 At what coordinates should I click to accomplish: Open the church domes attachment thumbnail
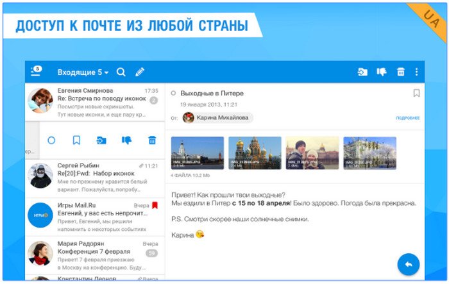[255, 153]
